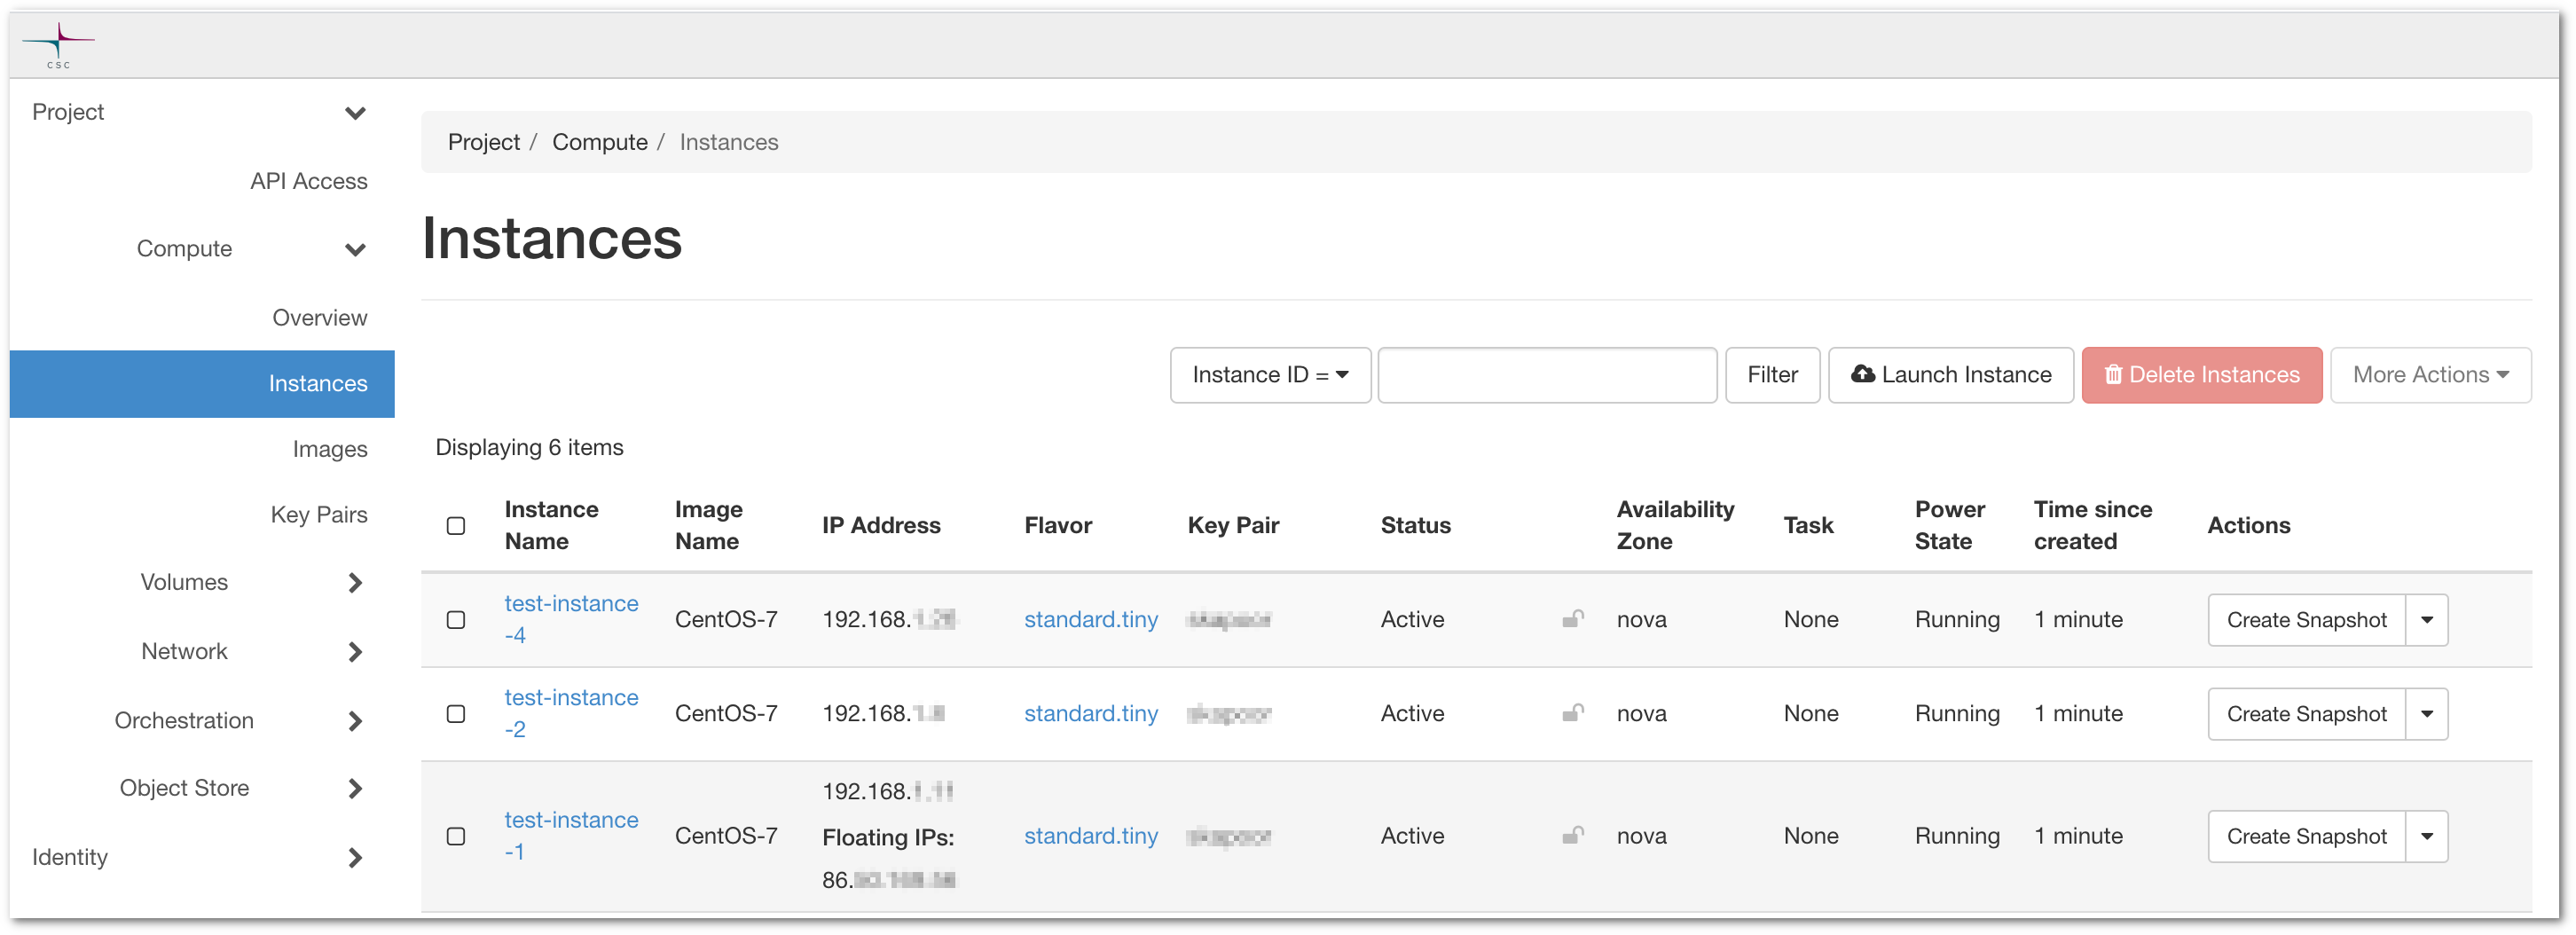Go to Key Pairs in sidebar

coord(318,515)
